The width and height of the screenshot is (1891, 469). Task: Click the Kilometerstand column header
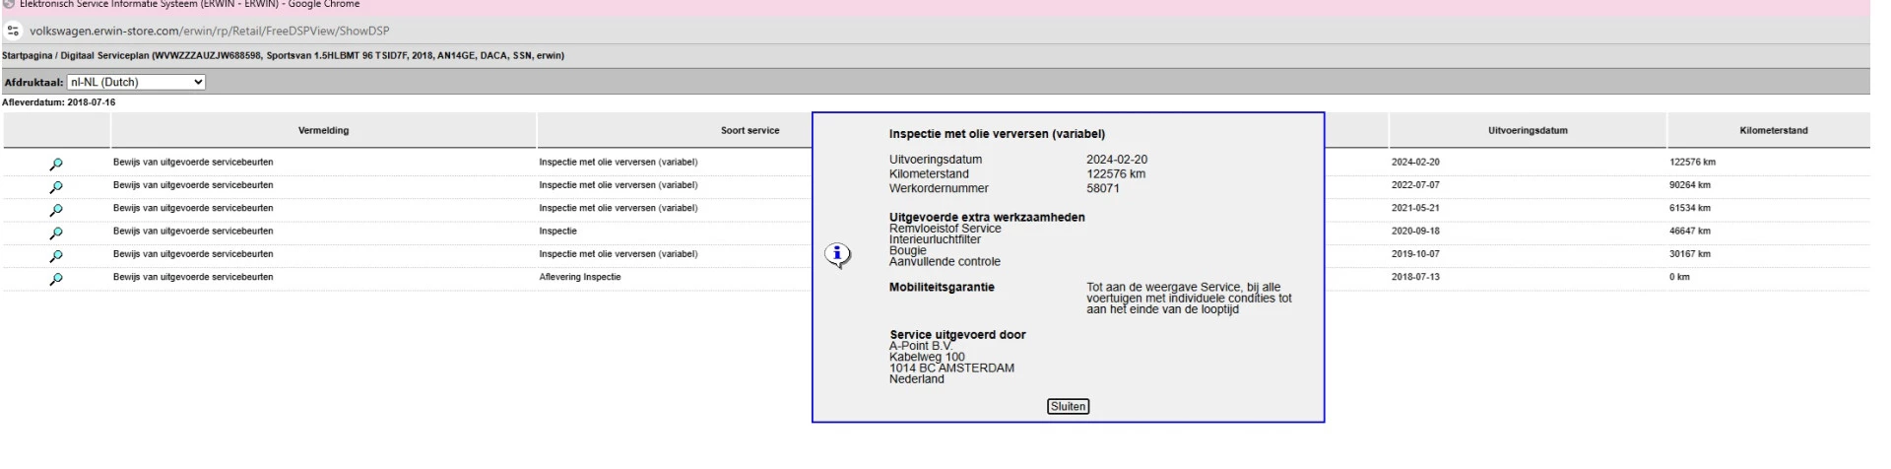(1773, 130)
